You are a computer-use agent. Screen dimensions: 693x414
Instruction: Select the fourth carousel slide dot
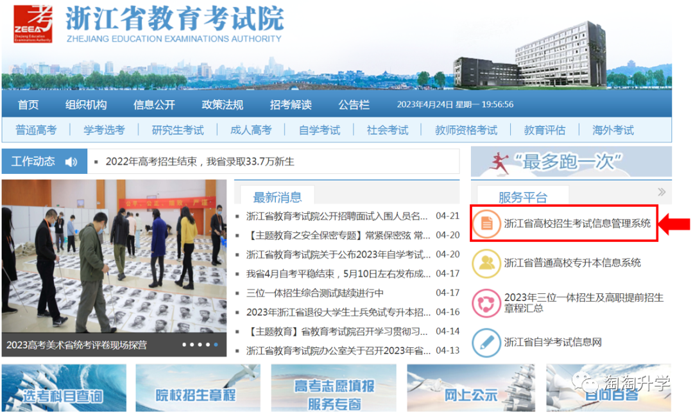click(x=208, y=345)
